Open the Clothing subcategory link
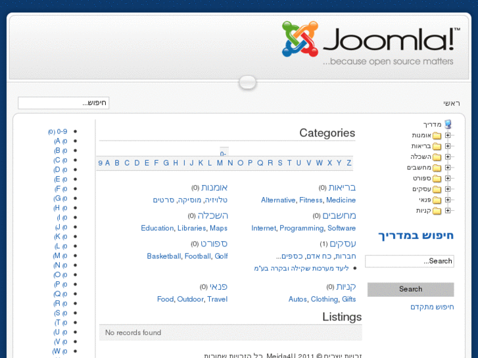Screen dimensions: 478x358 tap(324, 299)
